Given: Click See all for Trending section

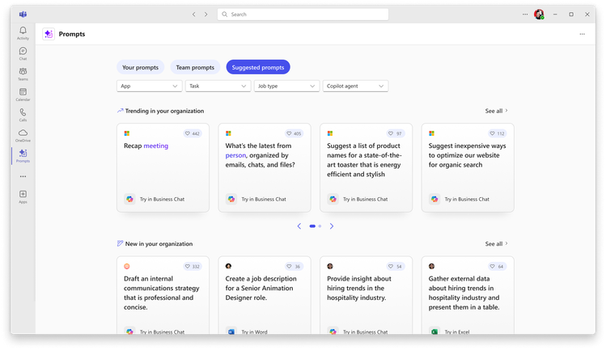Looking at the screenshot, I should coord(496,111).
